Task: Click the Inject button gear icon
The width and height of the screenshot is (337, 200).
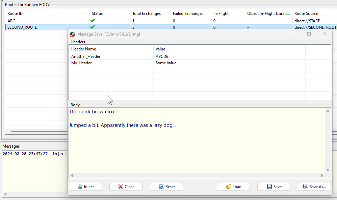Action: pyautogui.click(x=80, y=187)
